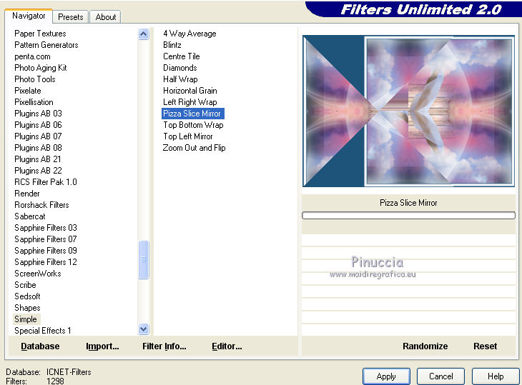
Task: Click the progress bar under Pizza Slice Mirror
Action: tap(408, 216)
